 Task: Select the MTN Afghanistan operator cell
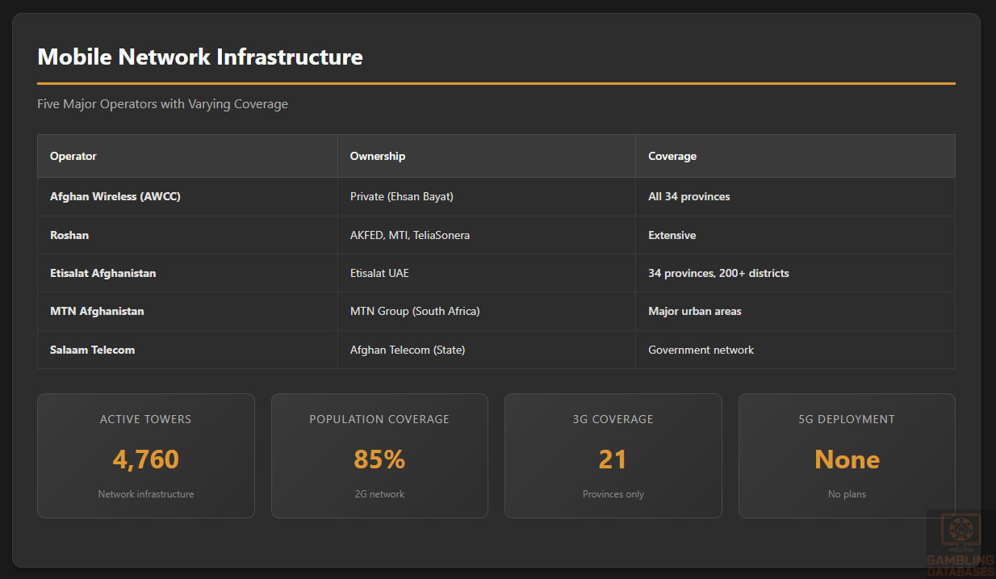97,311
